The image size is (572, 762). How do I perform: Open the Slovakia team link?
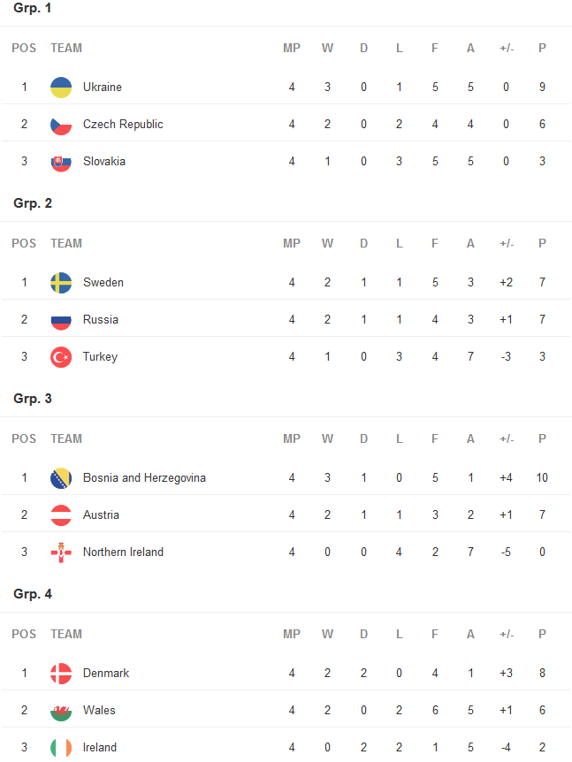click(104, 162)
